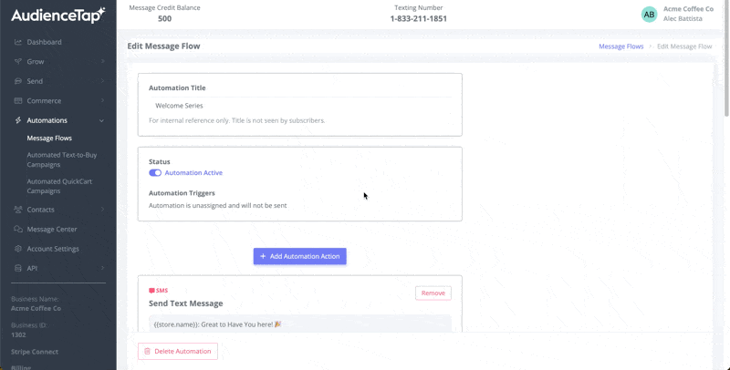Click Alec Battista user name
The height and width of the screenshot is (370, 730).
pos(683,18)
